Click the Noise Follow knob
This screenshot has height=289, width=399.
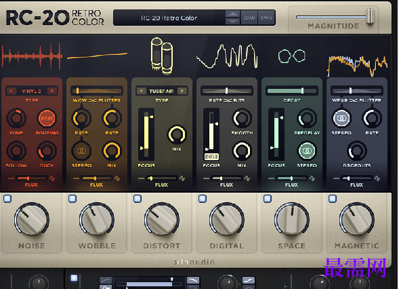point(16,151)
